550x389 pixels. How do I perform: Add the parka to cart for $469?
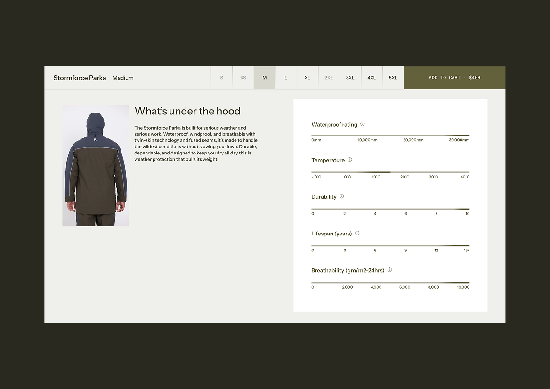coord(454,78)
